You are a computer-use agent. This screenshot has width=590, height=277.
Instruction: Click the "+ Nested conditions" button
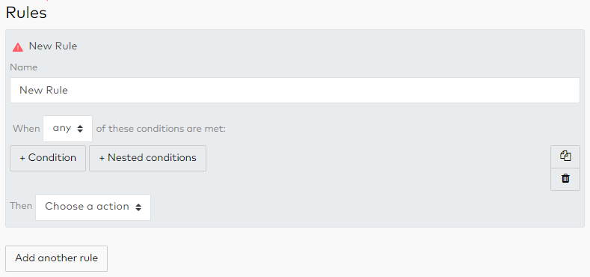147,158
